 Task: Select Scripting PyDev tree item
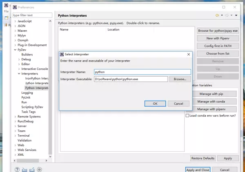(x=32, y=107)
